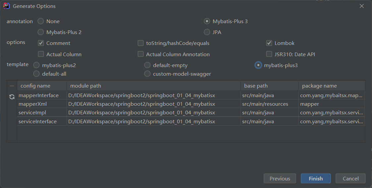Viewport: 372px width, 188px height.
Task: Click the minus icon above the config table
Action: pyautogui.click(x=12, y=86)
